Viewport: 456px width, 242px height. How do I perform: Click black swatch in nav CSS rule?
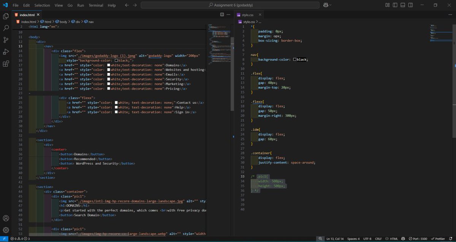[295, 60]
